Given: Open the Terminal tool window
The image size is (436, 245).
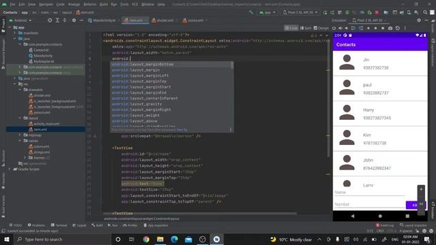Looking at the screenshot, I should pos(59,225).
